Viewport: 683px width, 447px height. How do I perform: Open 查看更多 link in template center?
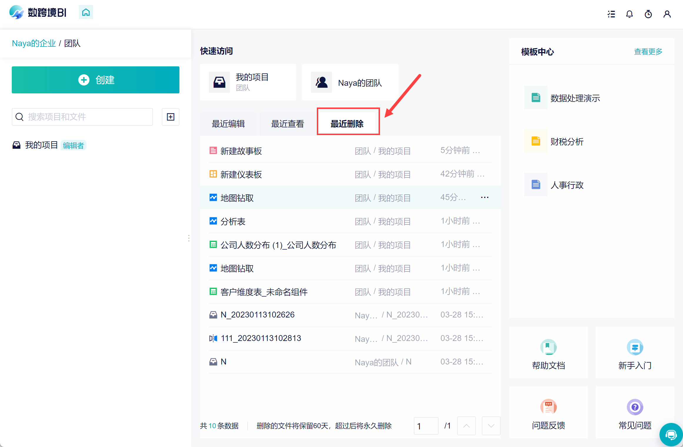tap(648, 52)
